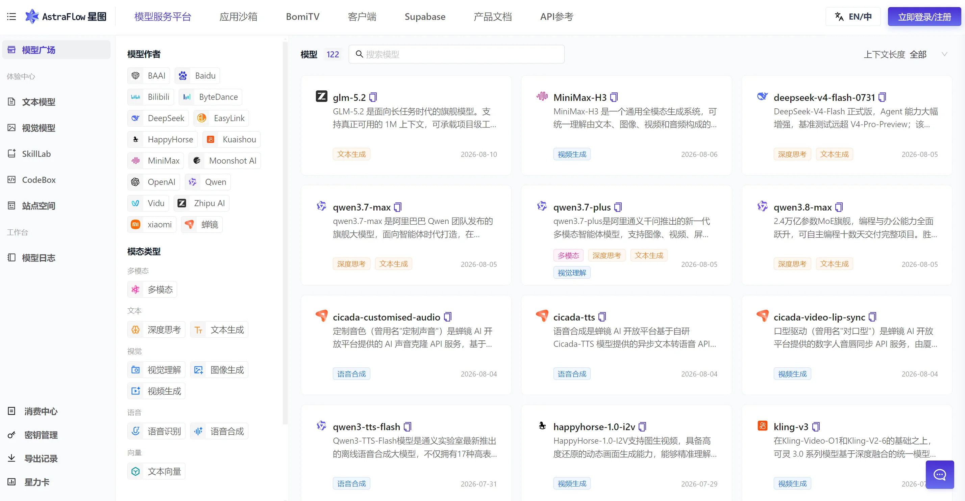
Task: Copy the MiniMax-H3 model name
Action: (x=614, y=97)
